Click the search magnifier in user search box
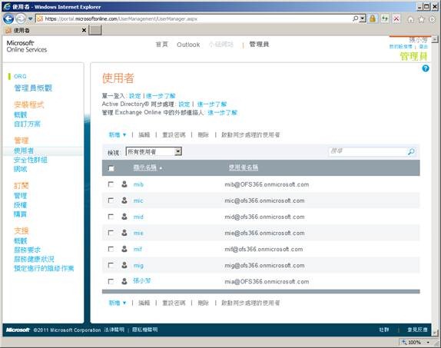Image resolution: width=441 pixels, height=348 pixels. click(411, 151)
